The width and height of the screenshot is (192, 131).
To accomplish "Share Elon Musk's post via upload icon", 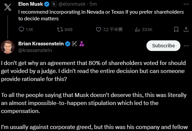I will pos(186,29).
